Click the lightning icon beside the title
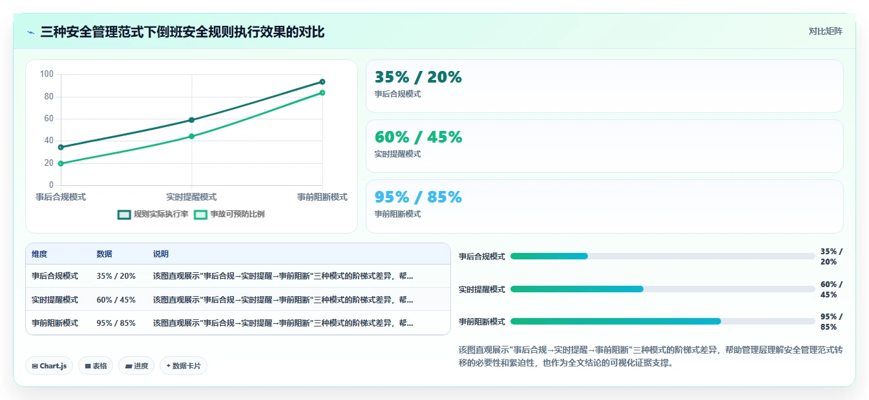869x400 pixels. 31,32
